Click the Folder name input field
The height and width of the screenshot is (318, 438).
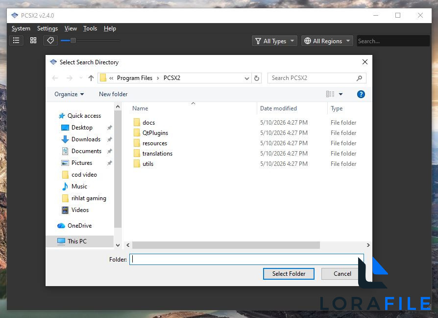pos(246,260)
